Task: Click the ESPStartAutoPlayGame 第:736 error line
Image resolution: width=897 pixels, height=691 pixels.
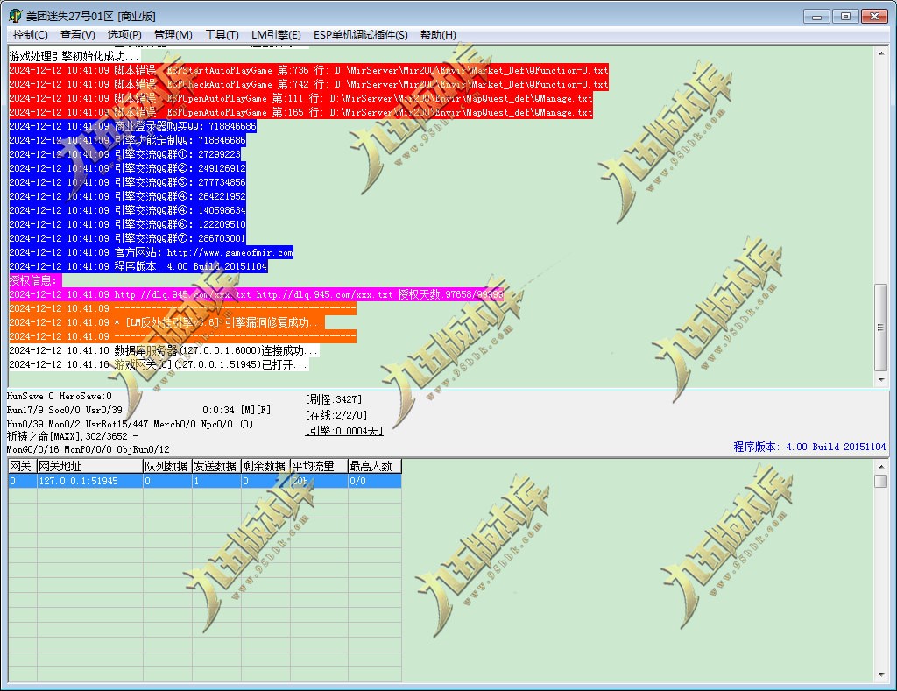Action: tap(308, 70)
